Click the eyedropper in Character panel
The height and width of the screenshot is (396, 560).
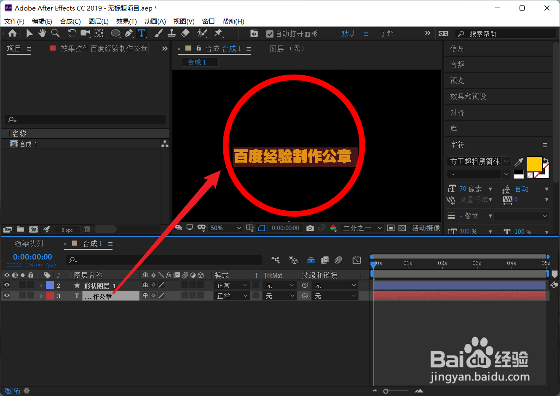tap(519, 162)
